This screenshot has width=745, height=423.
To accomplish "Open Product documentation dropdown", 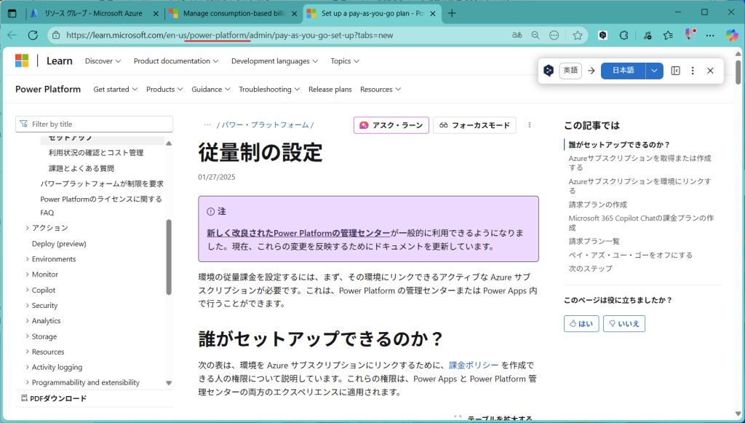I will 176,61.
